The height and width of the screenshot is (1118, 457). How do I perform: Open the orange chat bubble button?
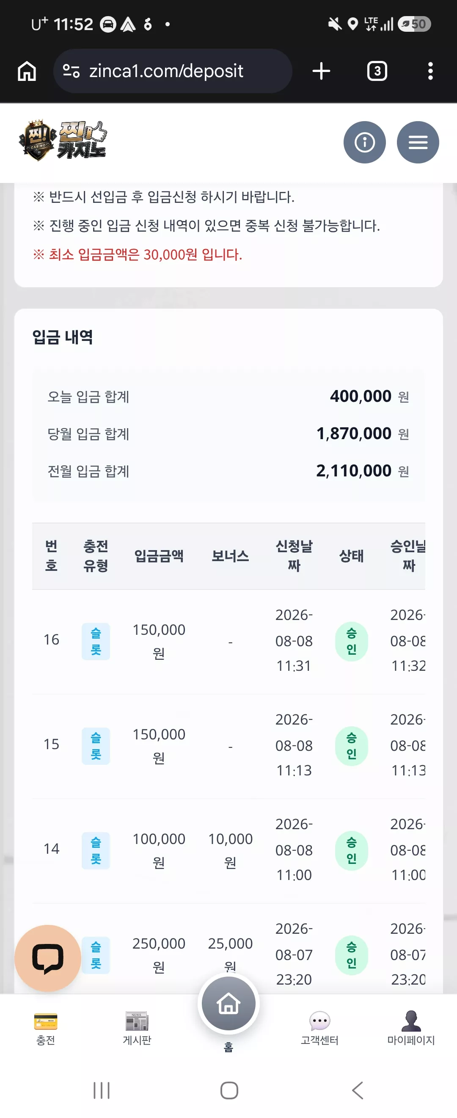(x=48, y=958)
